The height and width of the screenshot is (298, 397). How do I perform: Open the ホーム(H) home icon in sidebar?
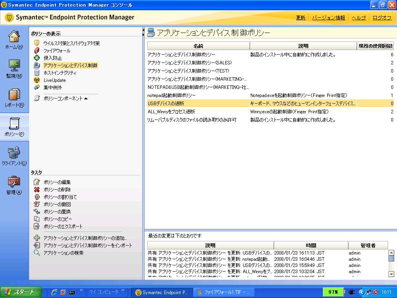point(14,40)
